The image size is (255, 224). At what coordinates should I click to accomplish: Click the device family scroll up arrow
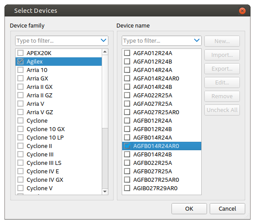click(x=105, y=52)
